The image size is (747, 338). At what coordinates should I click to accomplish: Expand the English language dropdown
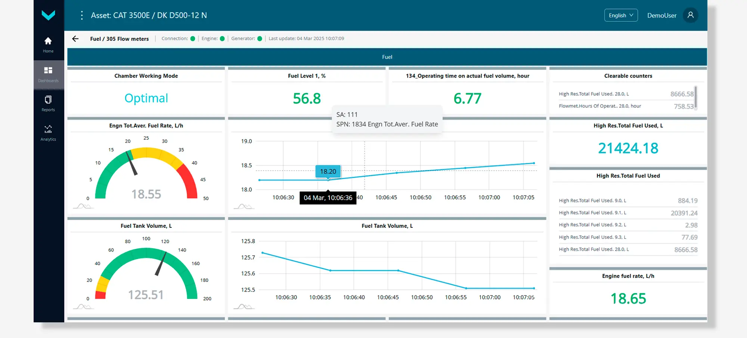click(x=621, y=15)
